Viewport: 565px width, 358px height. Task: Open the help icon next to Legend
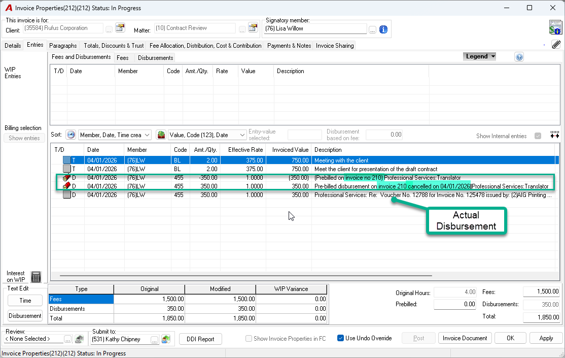[x=519, y=57]
